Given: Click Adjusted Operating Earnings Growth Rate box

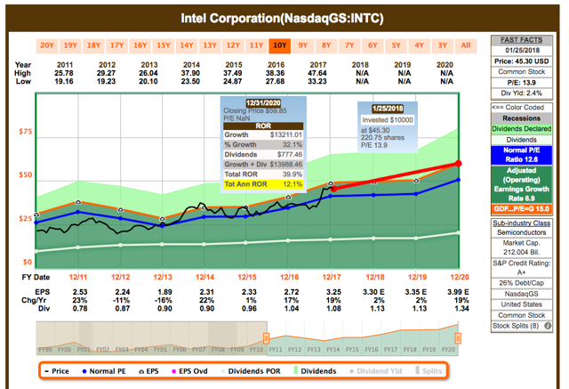Looking at the screenshot, I should [522, 184].
